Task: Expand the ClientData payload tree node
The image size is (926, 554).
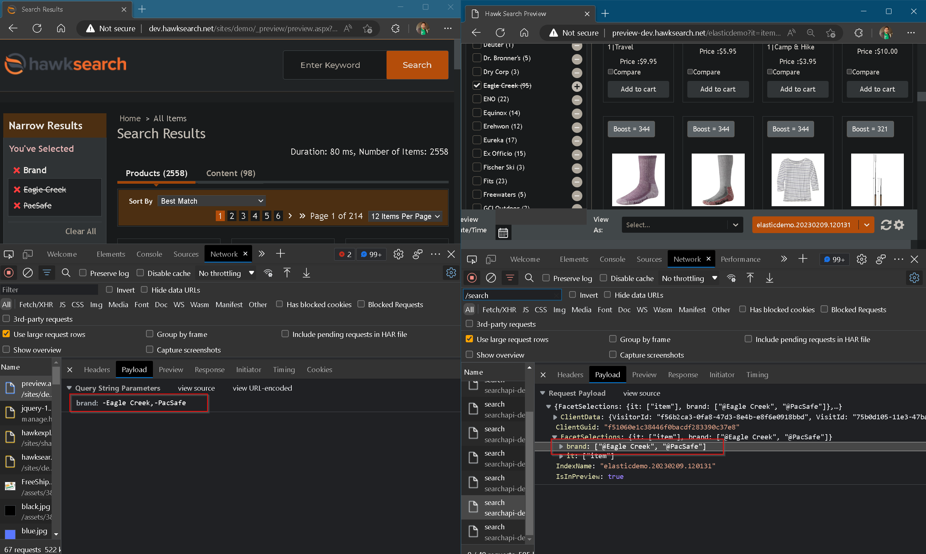Action: click(x=555, y=417)
